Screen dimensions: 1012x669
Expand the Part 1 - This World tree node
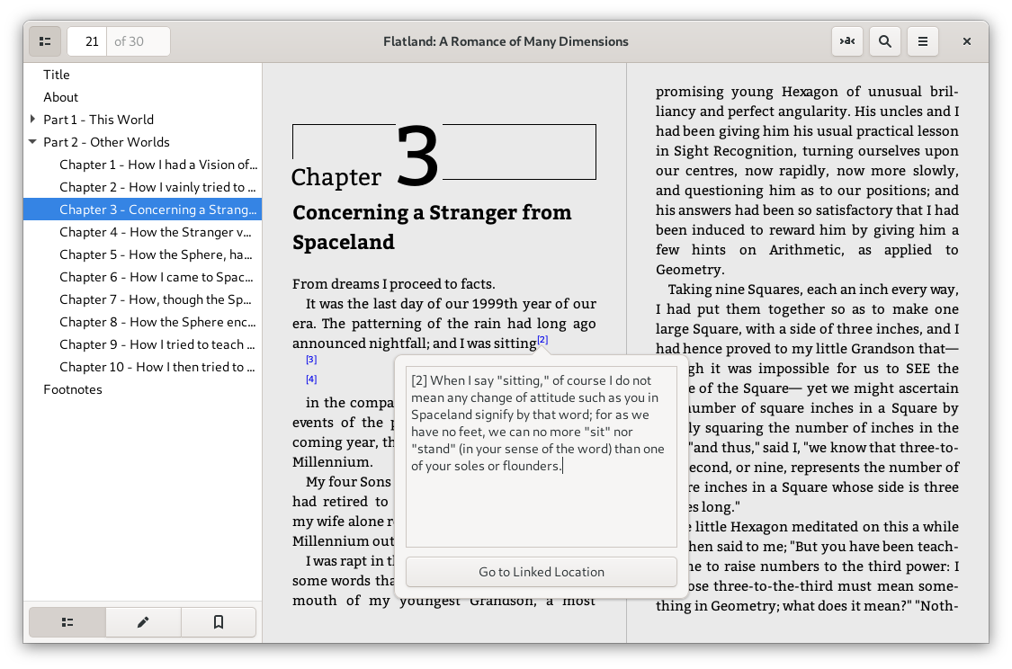(x=32, y=120)
